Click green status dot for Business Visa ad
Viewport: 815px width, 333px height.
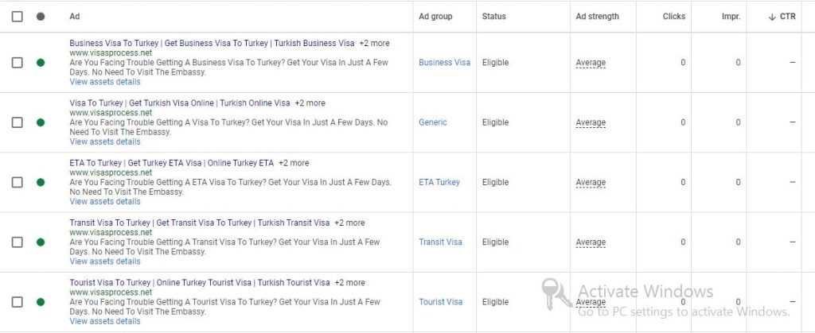pos(41,63)
